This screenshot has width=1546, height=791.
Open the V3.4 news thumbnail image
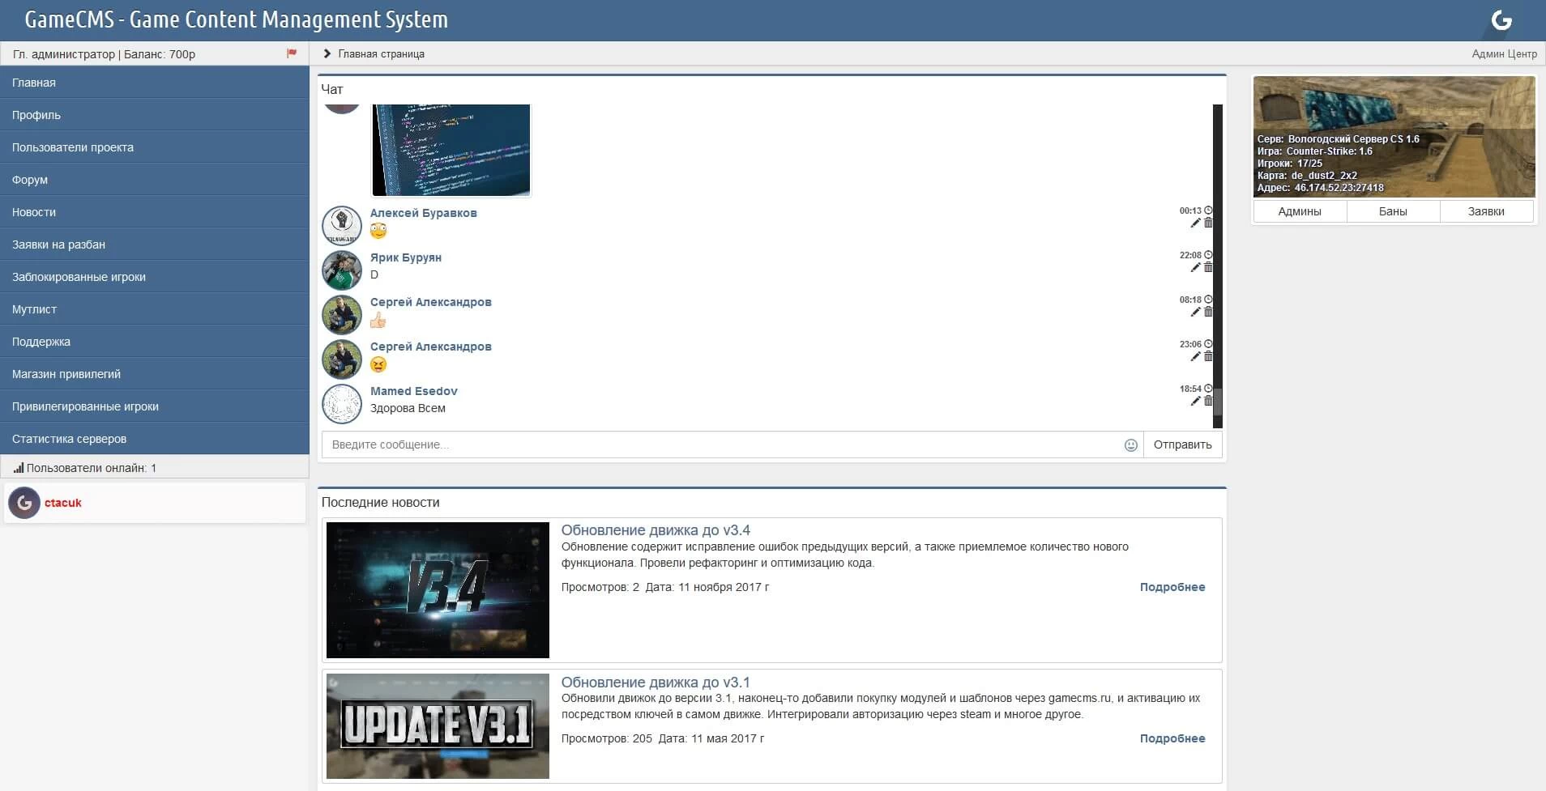tap(438, 590)
